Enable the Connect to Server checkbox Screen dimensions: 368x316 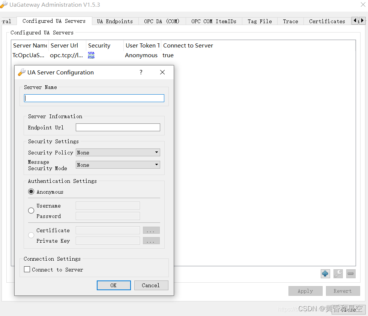pos(27,269)
